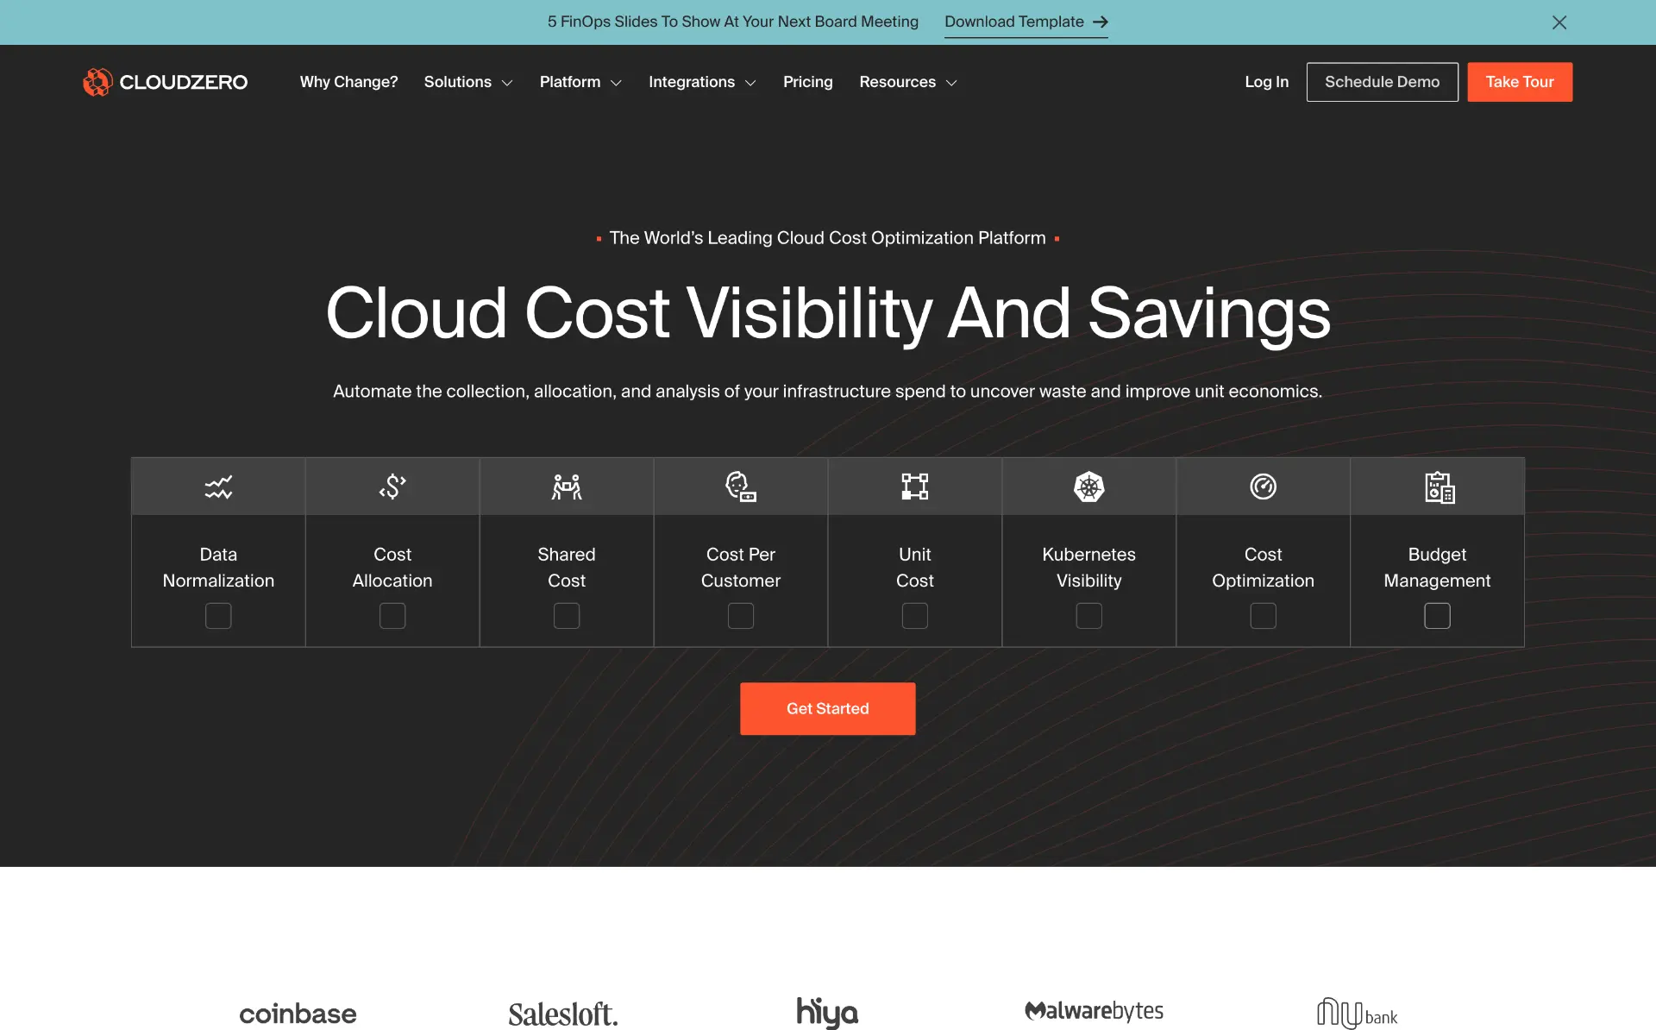Screen dimensions: 1656x1030
Task: Click the Cost Allocation dollar icon
Action: [x=392, y=486]
